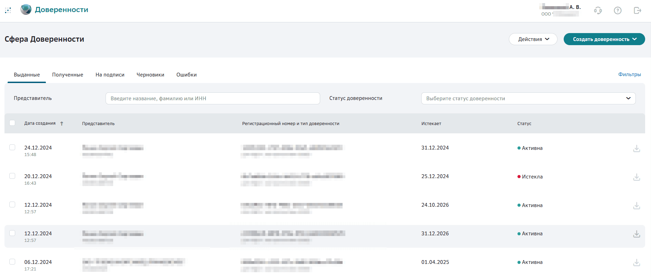Click the creation date 06.12.2024
Image resolution: width=651 pixels, height=277 pixels.
tap(38, 262)
